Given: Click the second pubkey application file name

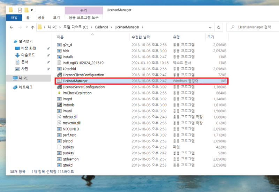Looking at the screenshot, I should [68, 153].
